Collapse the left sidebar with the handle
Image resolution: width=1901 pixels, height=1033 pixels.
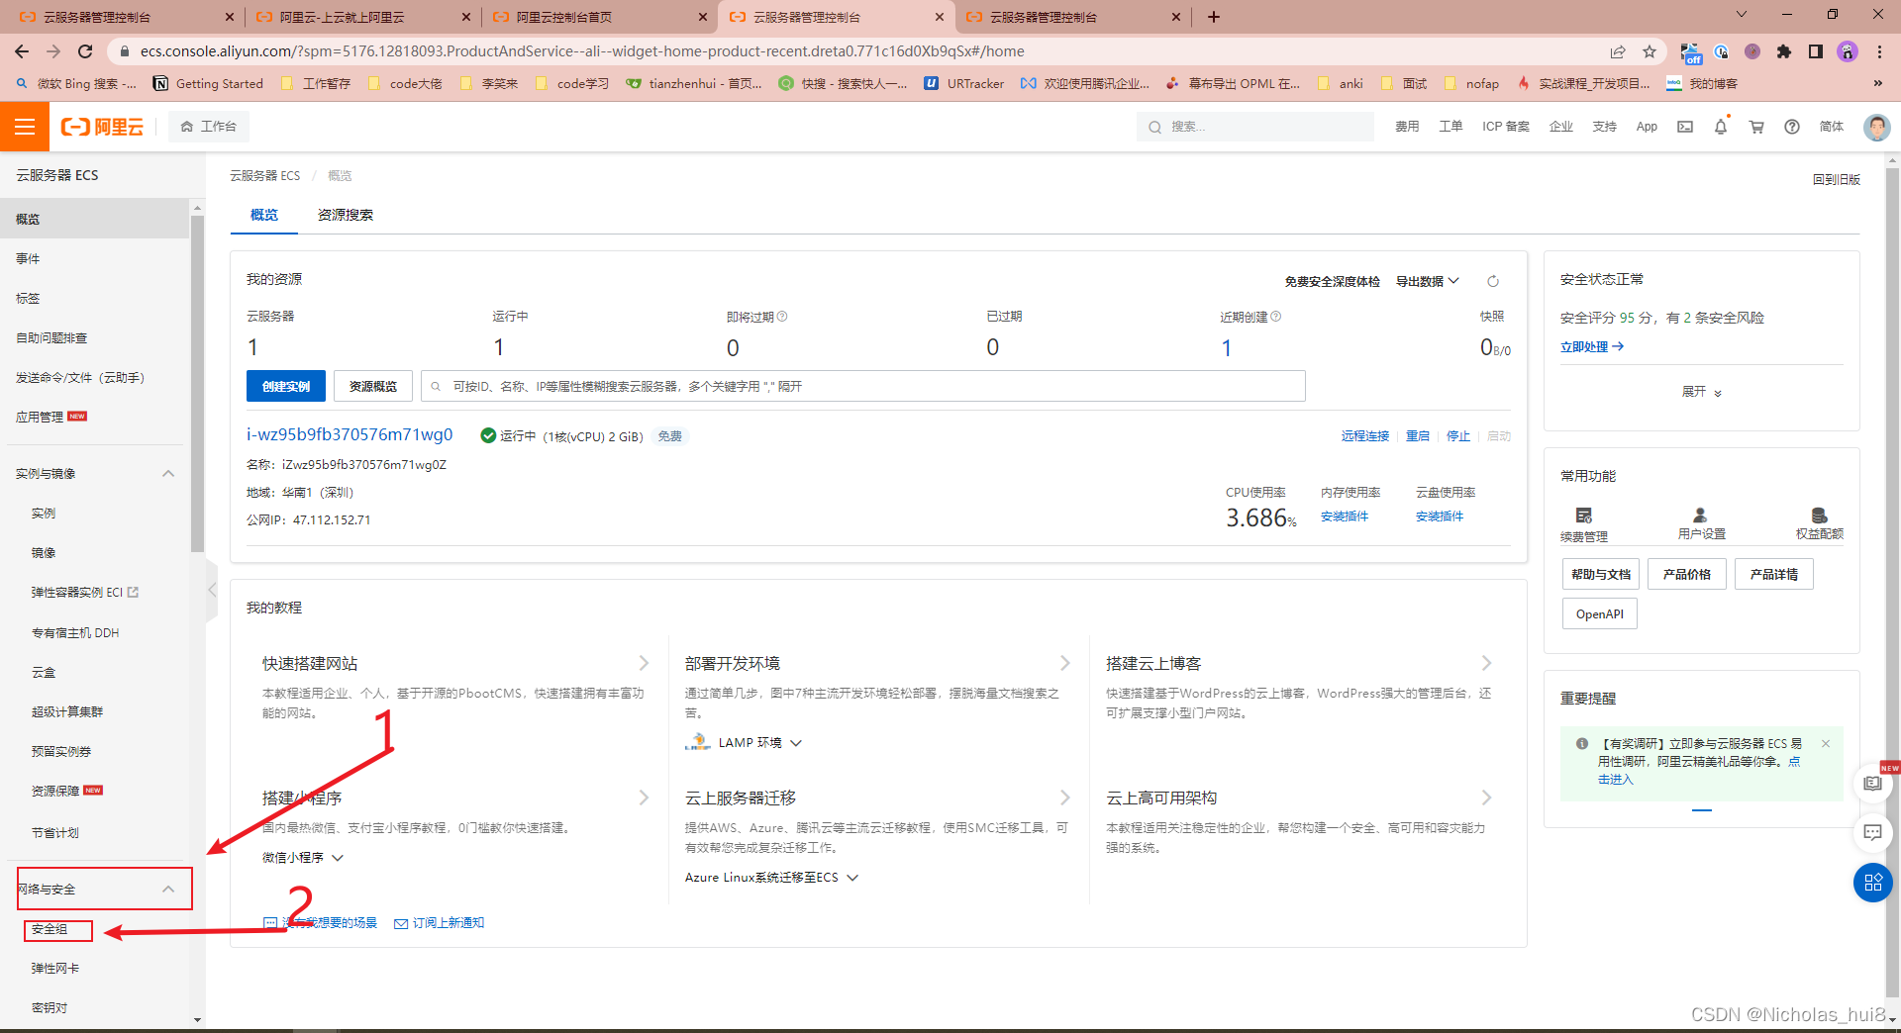pyautogui.click(x=212, y=590)
